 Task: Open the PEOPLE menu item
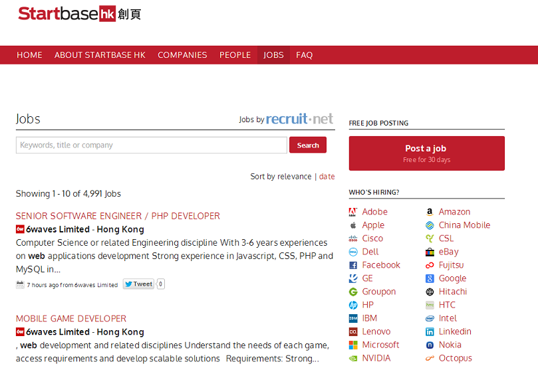click(235, 55)
